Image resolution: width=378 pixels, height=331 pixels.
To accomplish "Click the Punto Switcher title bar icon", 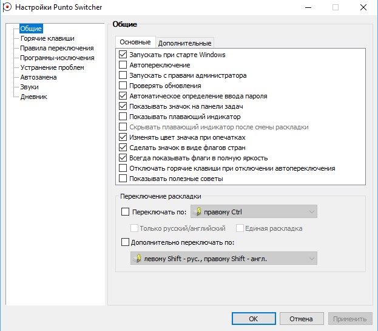I will (7, 9).
